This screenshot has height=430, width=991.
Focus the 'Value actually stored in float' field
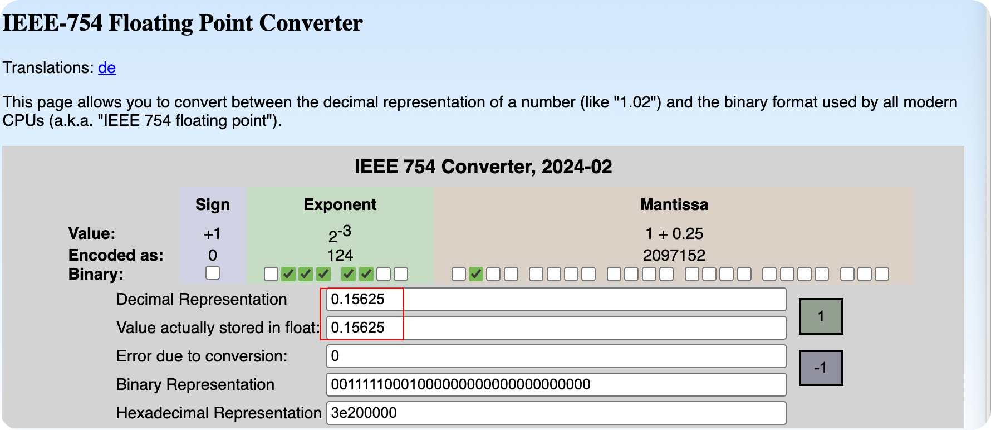coord(556,328)
